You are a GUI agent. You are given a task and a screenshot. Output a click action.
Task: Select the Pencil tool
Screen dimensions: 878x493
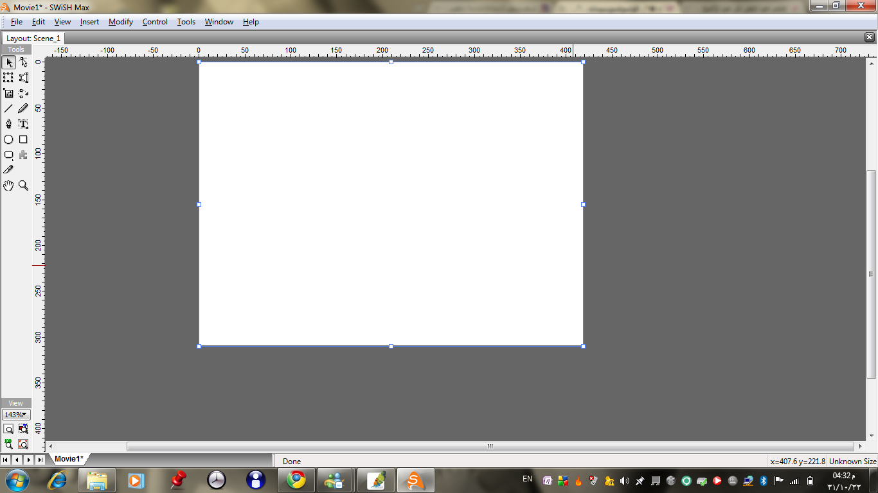click(23, 108)
